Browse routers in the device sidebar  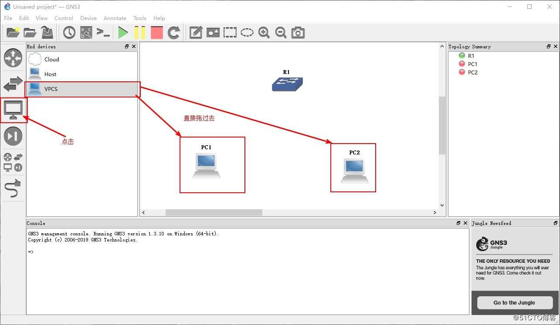click(13, 58)
